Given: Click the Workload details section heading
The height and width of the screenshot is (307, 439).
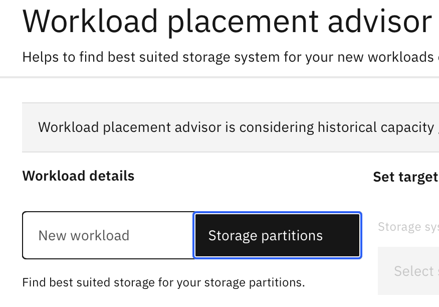Looking at the screenshot, I should 78,176.
